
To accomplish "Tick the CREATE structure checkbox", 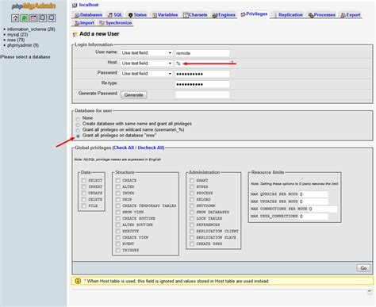I will point(118,180).
